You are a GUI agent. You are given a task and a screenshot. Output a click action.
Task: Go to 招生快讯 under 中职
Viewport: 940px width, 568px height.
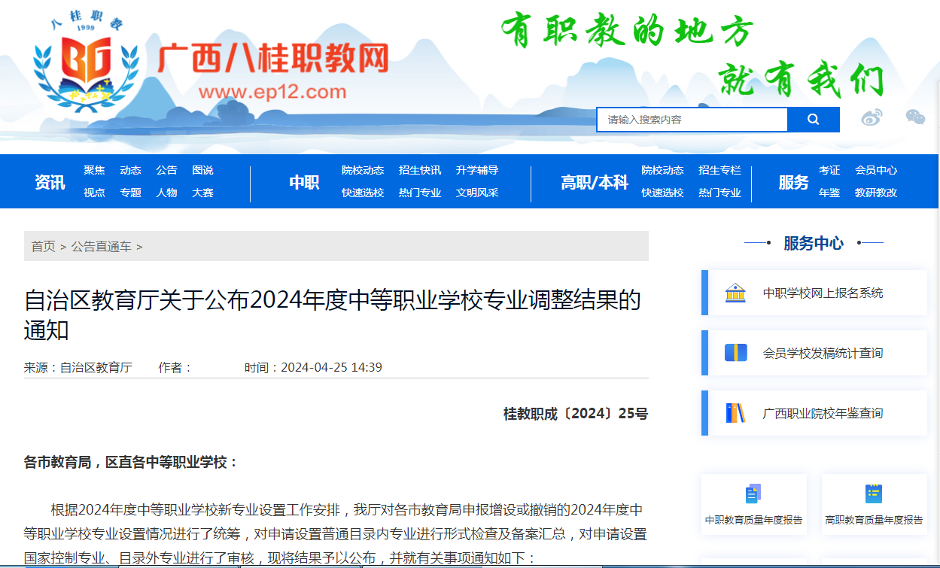tap(420, 170)
